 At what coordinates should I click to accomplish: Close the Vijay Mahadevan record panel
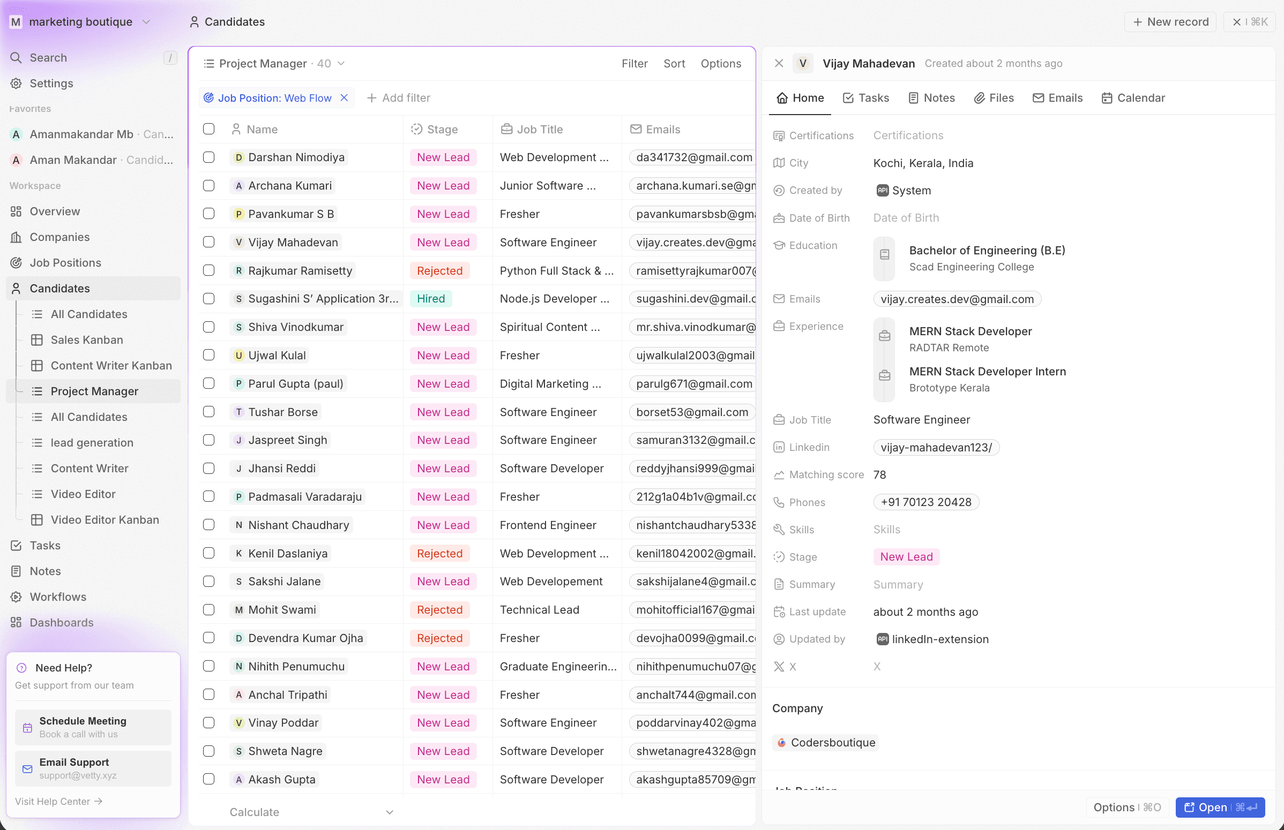[x=779, y=64]
